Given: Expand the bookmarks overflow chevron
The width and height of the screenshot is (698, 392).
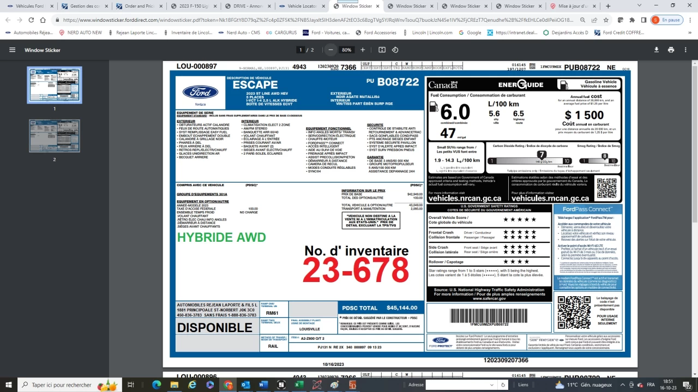Looking at the screenshot, I should (x=691, y=33).
